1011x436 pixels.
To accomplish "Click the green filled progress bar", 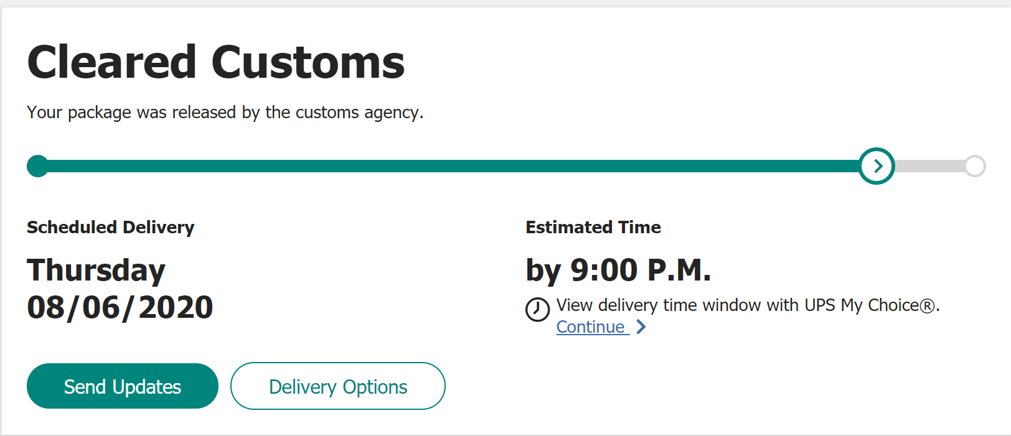I will pos(448,166).
